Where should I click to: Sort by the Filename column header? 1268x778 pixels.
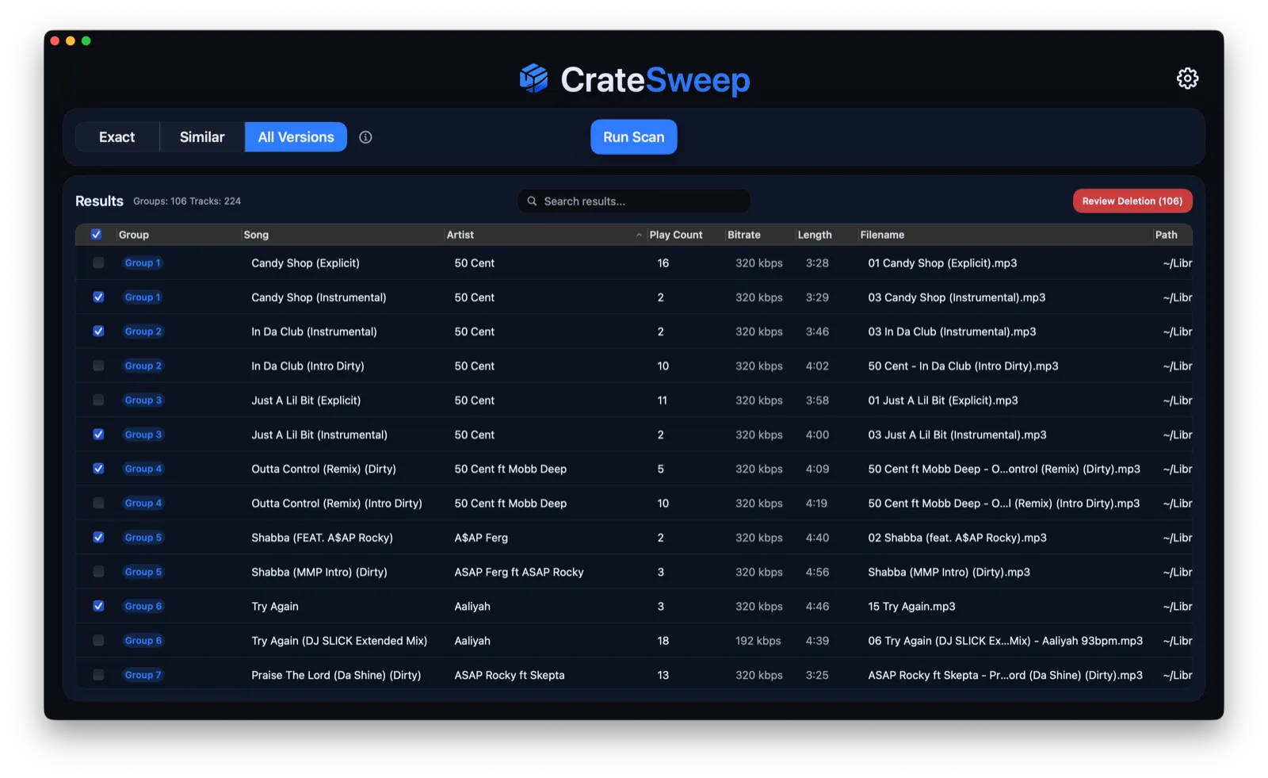pyautogui.click(x=882, y=235)
